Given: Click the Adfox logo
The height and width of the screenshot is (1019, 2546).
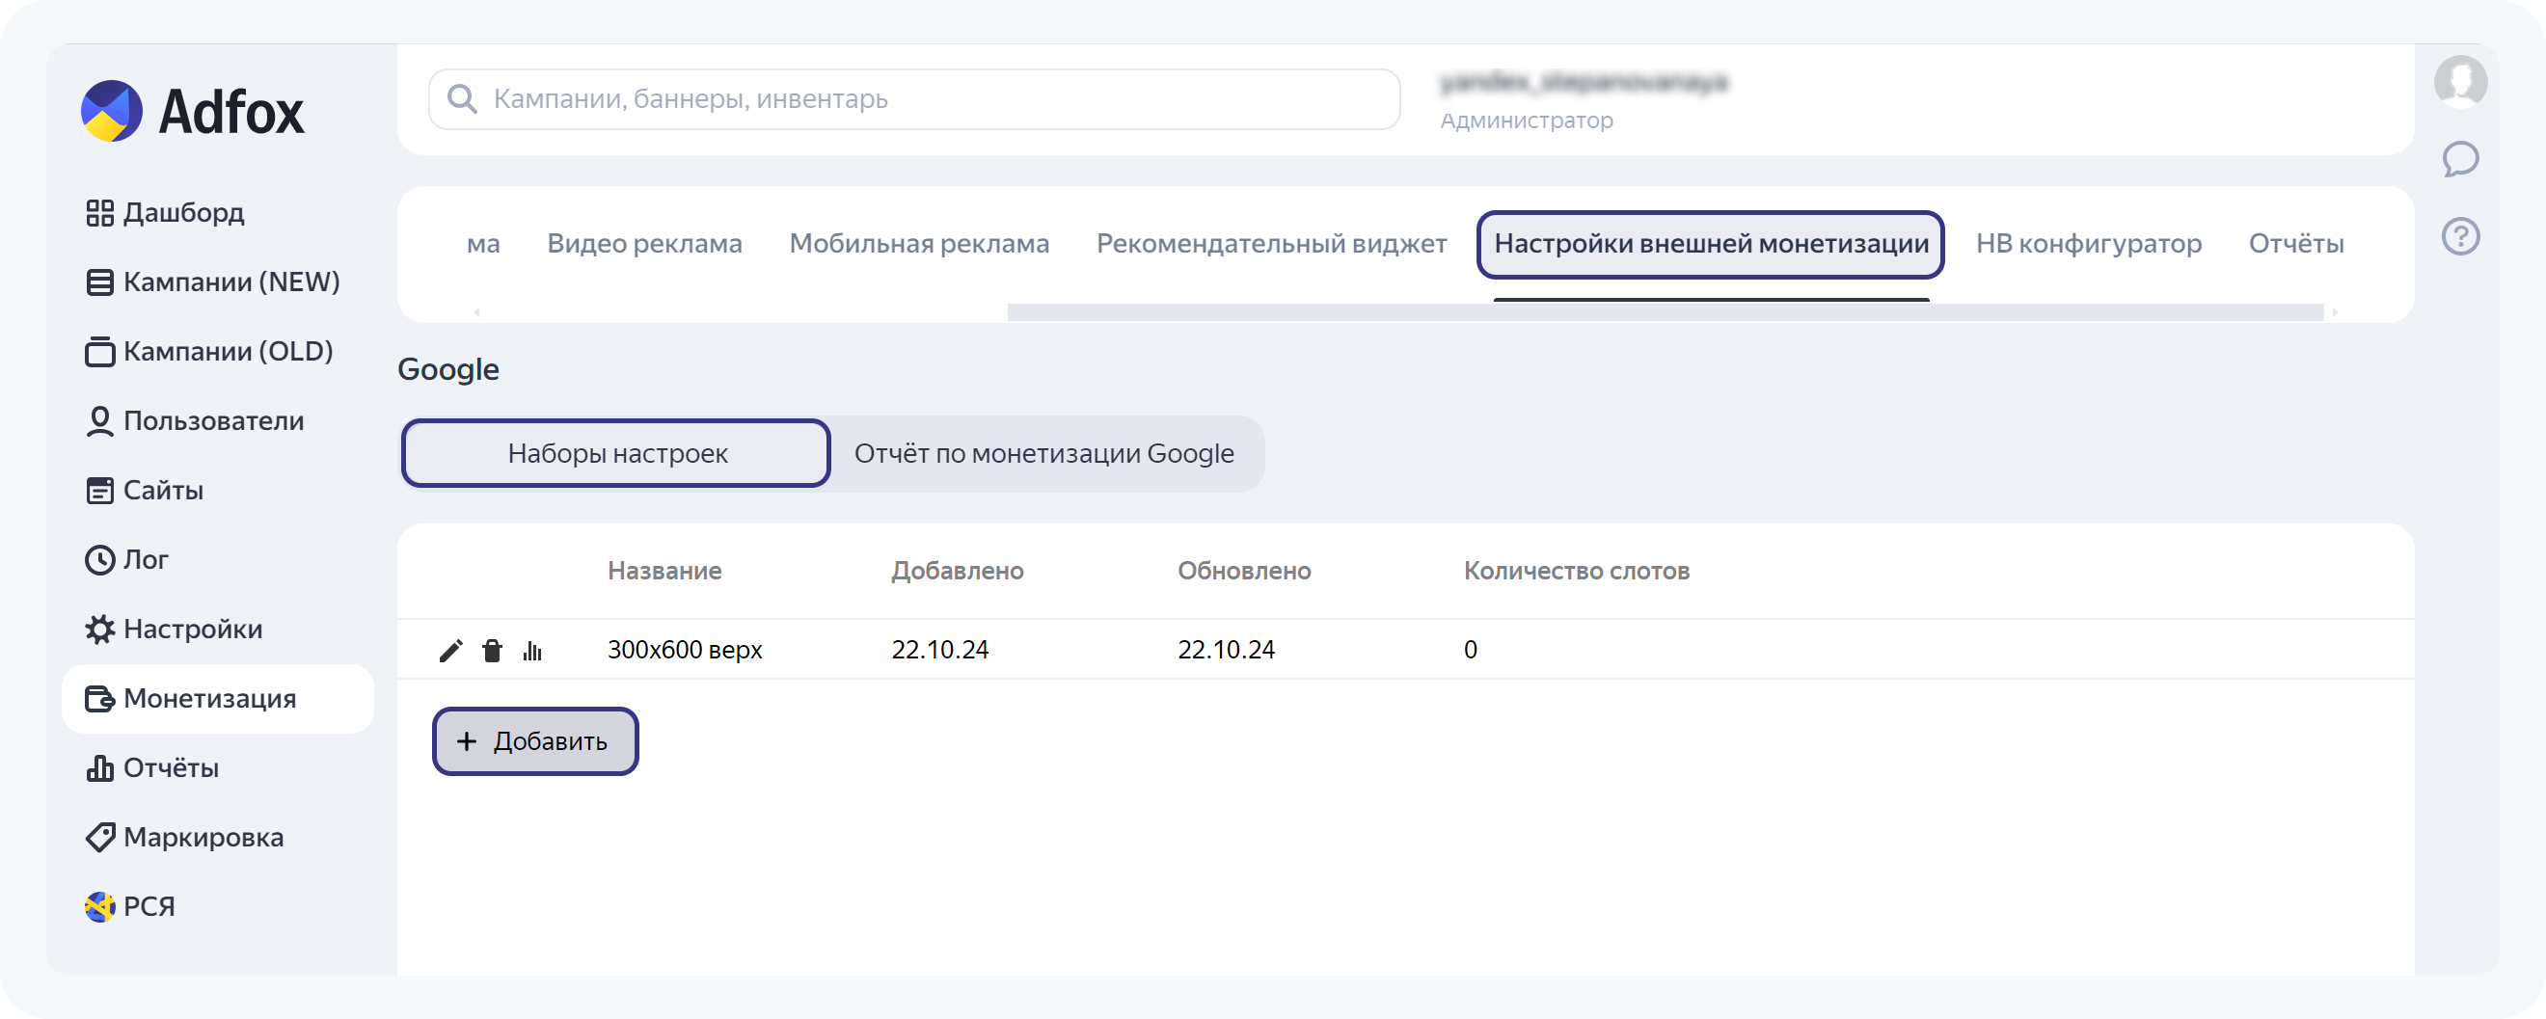Looking at the screenshot, I should pyautogui.click(x=193, y=111).
